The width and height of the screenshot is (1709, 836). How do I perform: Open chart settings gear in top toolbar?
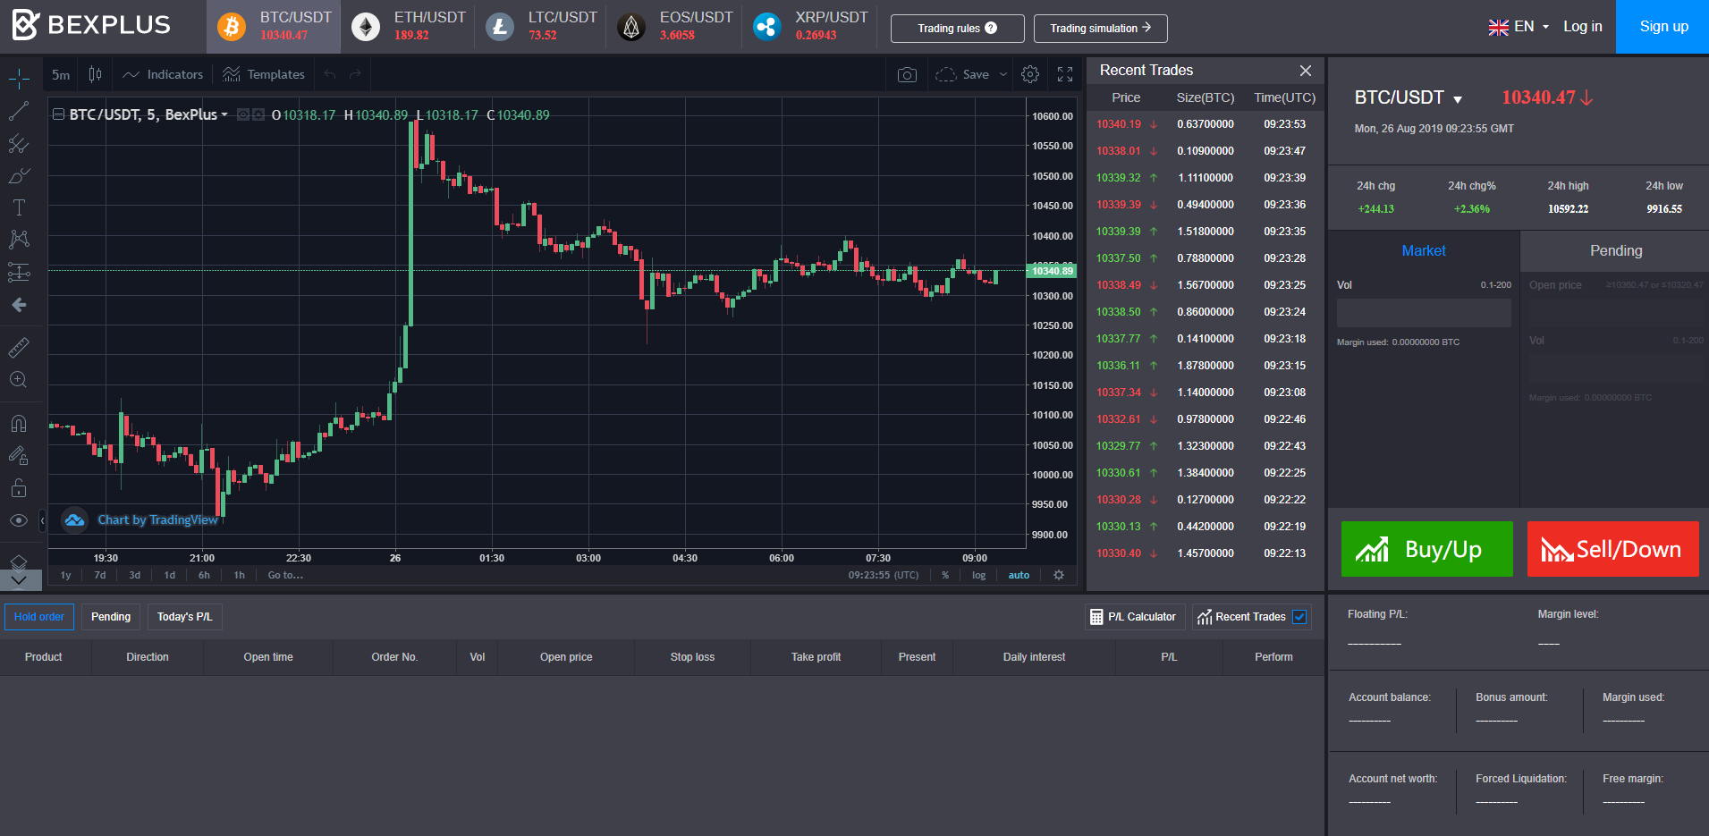1030,74
